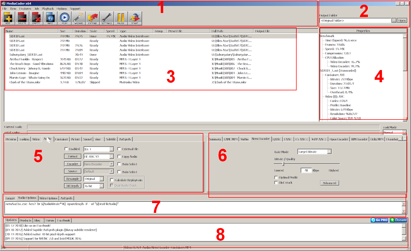Open the Features menu
The height and width of the screenshot is (251, 411).
point(25,9)
